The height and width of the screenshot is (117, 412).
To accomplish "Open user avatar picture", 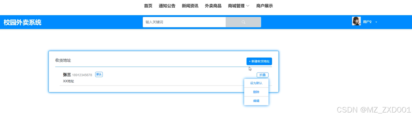I will [x=356, y=21].
